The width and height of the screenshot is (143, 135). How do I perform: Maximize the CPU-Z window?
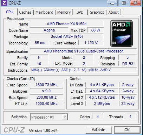click(124, 3)
